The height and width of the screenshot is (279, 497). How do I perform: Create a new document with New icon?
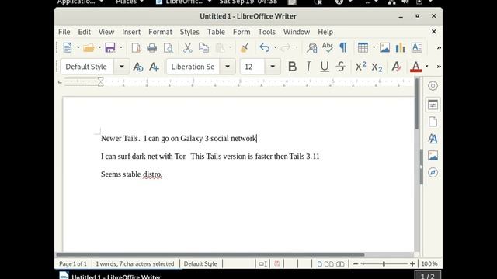tap(68, 48)
